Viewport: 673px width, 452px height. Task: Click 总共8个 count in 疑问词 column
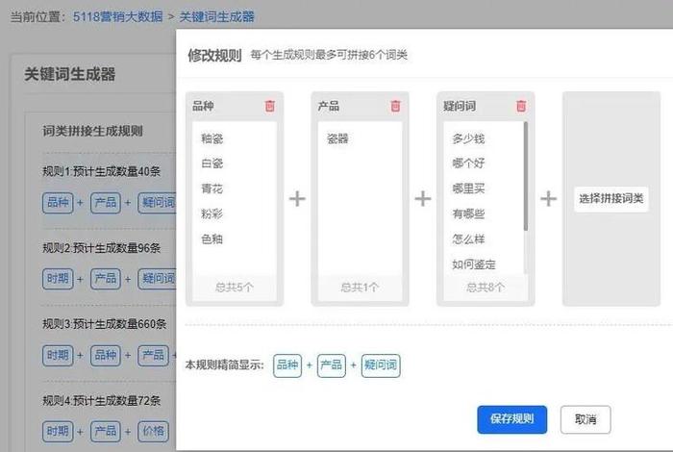pyautogui.click(x=486, y=288)
